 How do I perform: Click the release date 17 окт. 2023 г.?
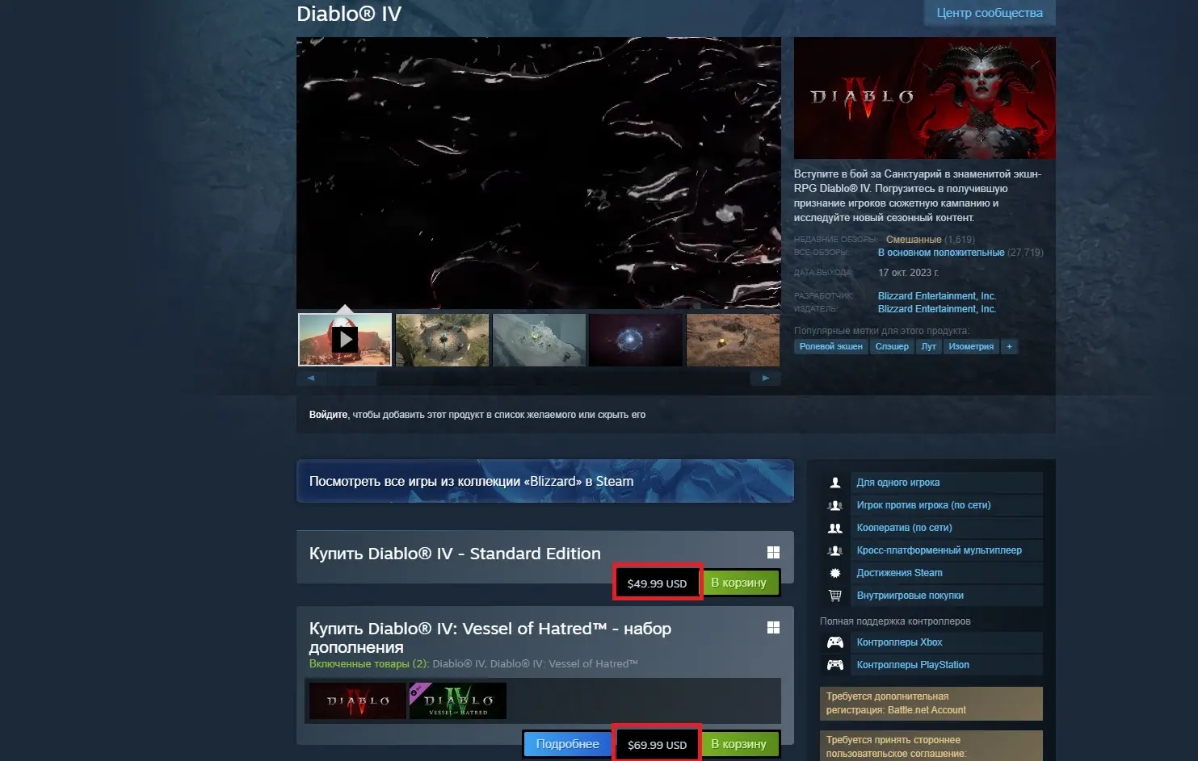tap(908, 273)
